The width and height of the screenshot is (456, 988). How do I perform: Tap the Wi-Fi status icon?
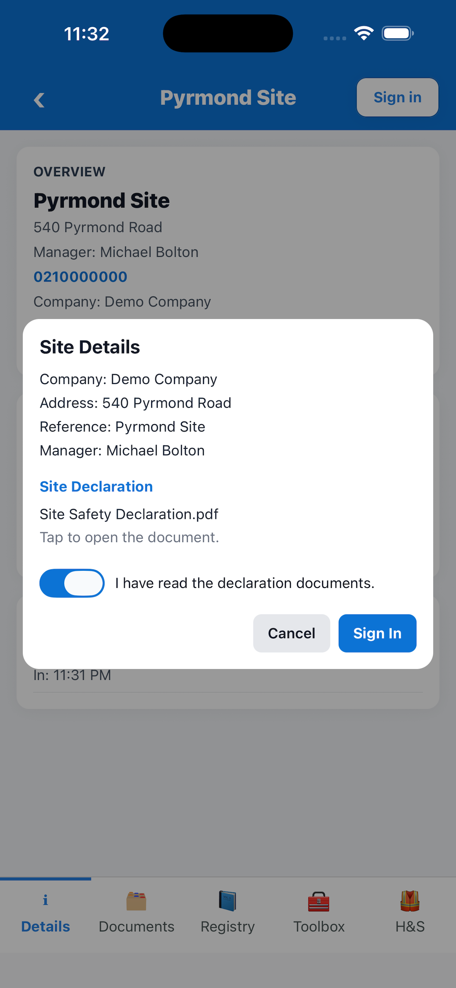363,33
